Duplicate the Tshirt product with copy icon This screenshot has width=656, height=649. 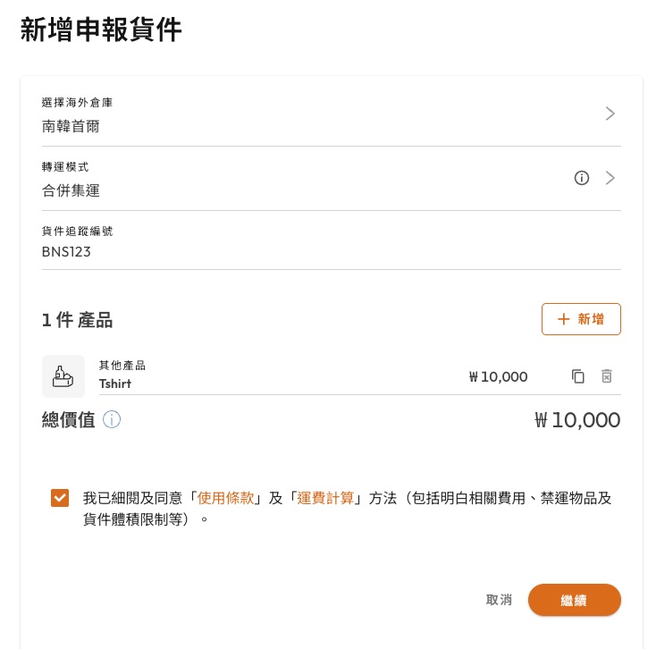coord(578,376)
